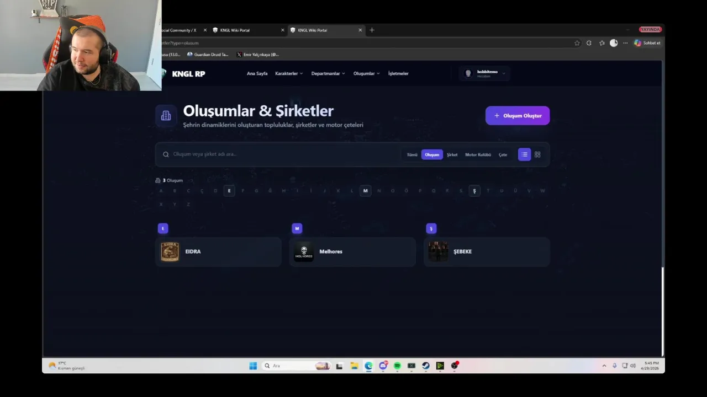Image resolution: width=707 pixels, height=397 pixels.
Task: Open the browser favorites icon
Action: pyautogui.click(x=602, y=43)
